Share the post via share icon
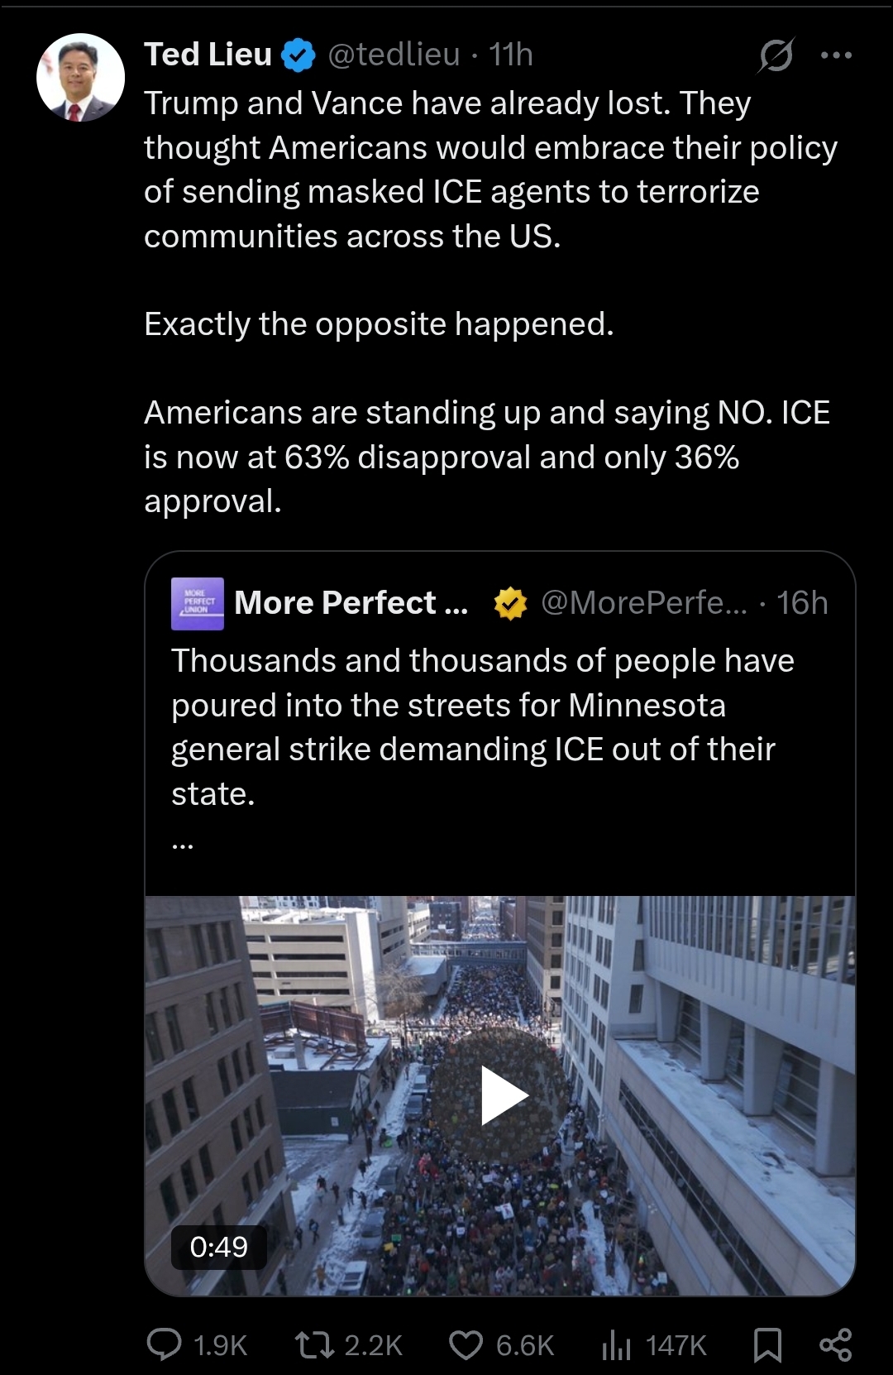The width and height of the screenshot is (893, 1375). [x=835, y=1344]
